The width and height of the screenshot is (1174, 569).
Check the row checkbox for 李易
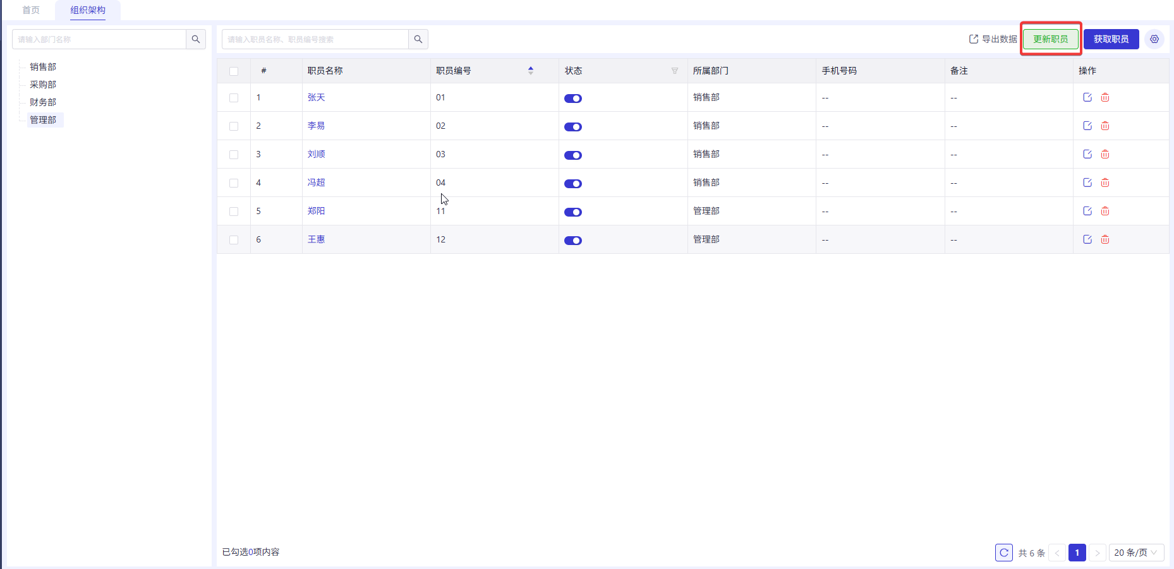coord(234,126)
